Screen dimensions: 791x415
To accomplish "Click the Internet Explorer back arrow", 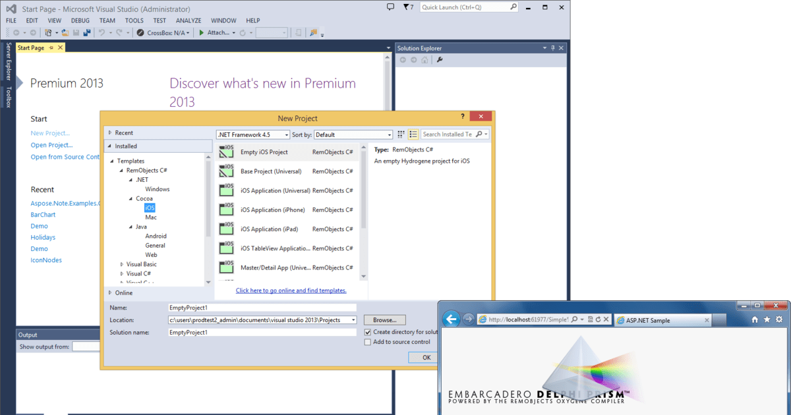I will (x=452, y=319).
